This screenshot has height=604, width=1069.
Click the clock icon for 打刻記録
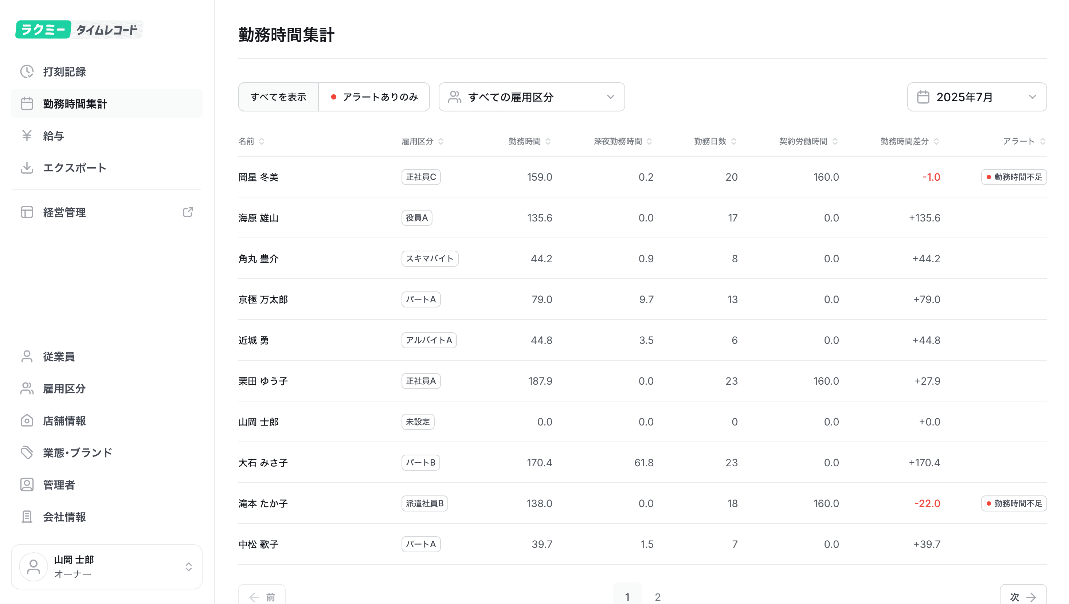(27, 71)
